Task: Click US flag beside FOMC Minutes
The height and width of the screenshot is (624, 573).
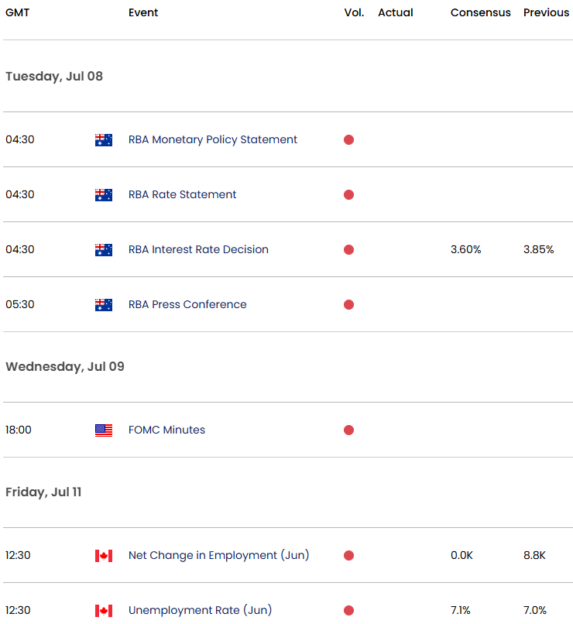Action: coord(103,430)
